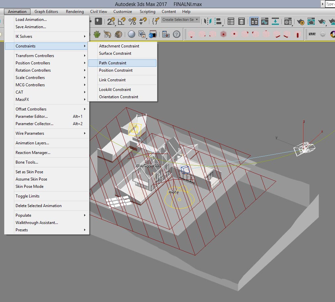Click Save Animation... menu entry
Image resolution: width=335 pixels, height=302 pixels.
coord(46,27)
